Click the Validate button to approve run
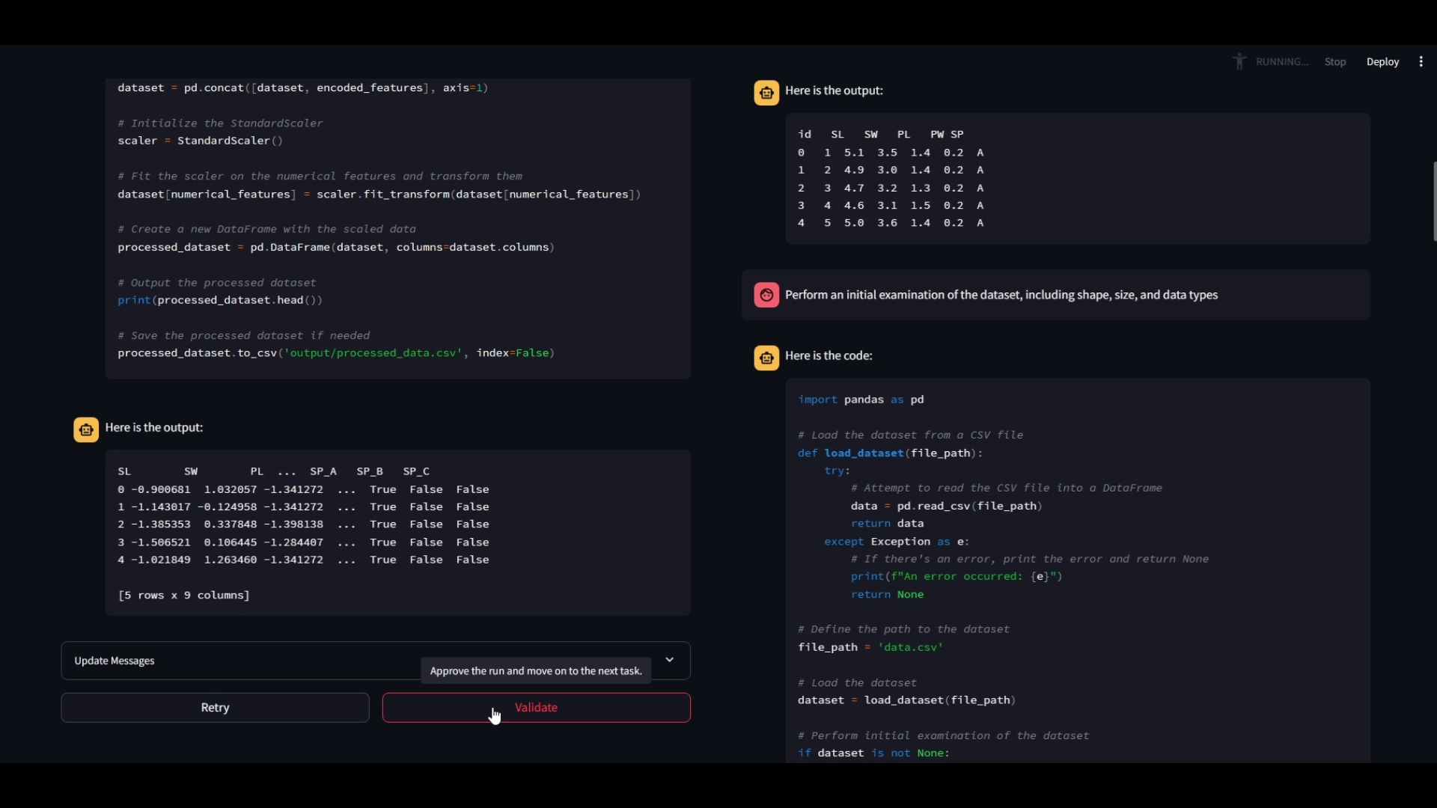The image size is (1437, 808). point(536,707)
